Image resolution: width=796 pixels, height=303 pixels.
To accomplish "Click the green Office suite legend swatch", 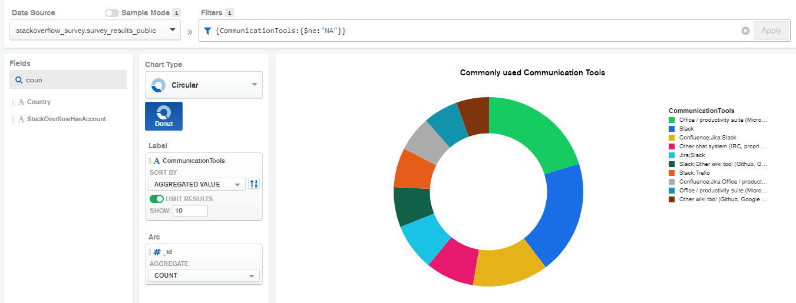I will pyautogui.click(x=672, y=120).
